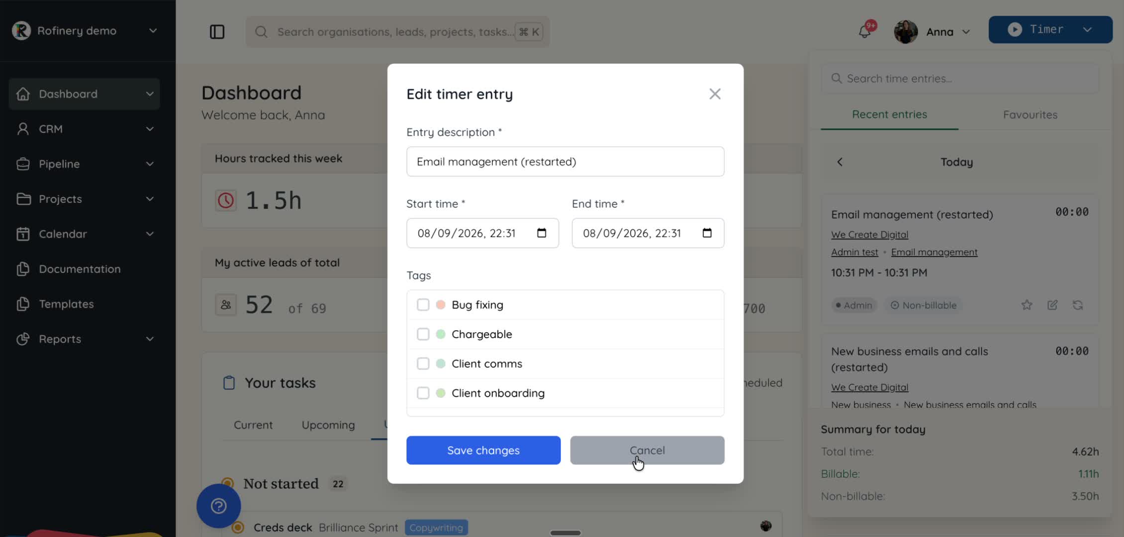The image size is (1124, 537).
Task: Click the Templates sidebar icon
Action: 23,304
